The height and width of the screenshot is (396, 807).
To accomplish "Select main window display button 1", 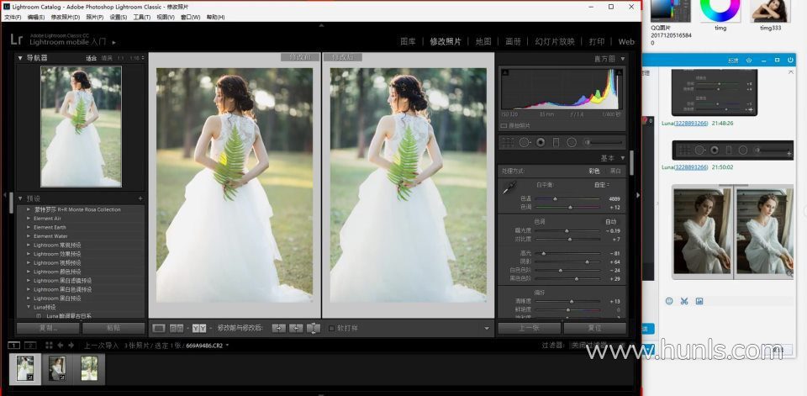I will pos(14,345).
